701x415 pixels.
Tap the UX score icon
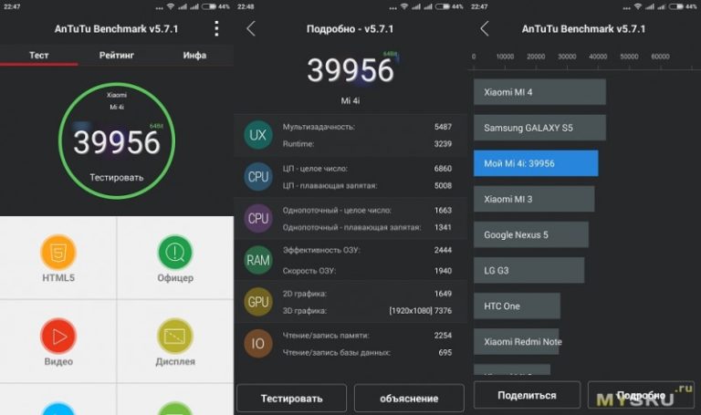pyautogui.click(x=258, y=135)
